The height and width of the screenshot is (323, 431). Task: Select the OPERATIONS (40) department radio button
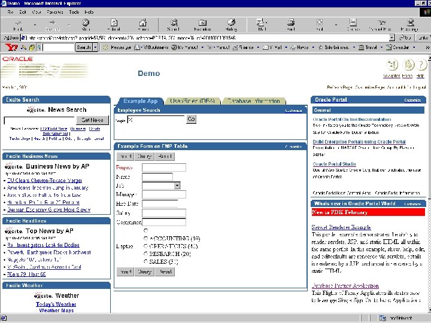pyautogui.click(x=145, y=246)
